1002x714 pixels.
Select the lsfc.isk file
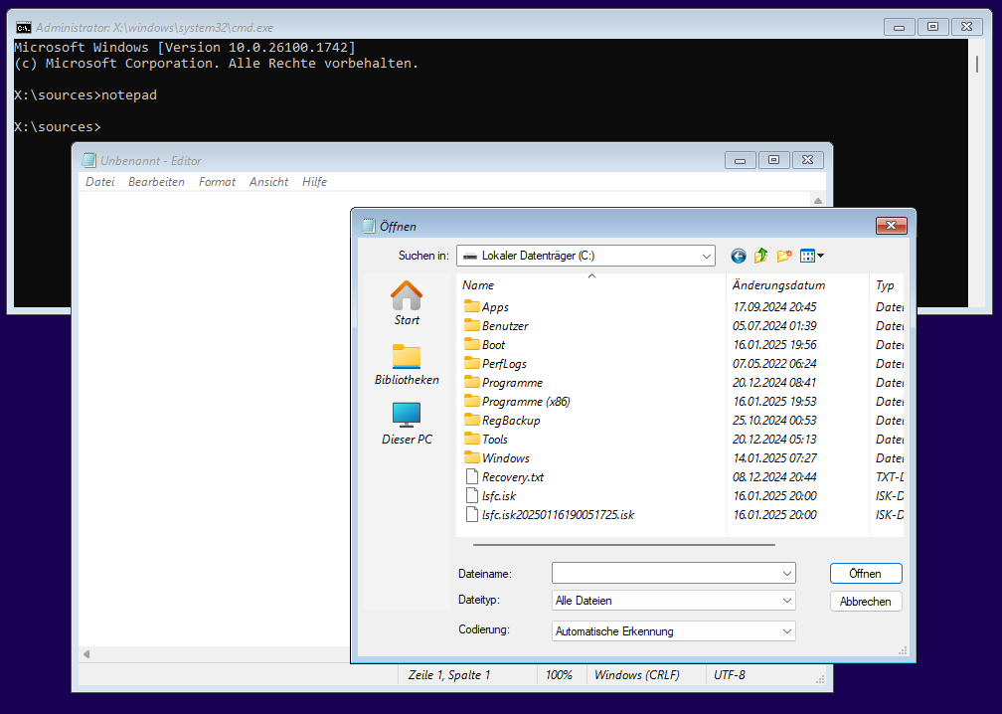pos(491,496)
